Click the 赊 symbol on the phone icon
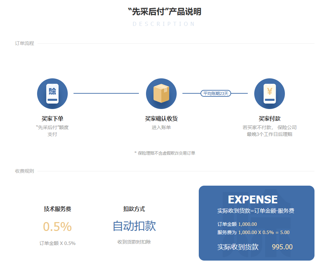 [52, 91]
